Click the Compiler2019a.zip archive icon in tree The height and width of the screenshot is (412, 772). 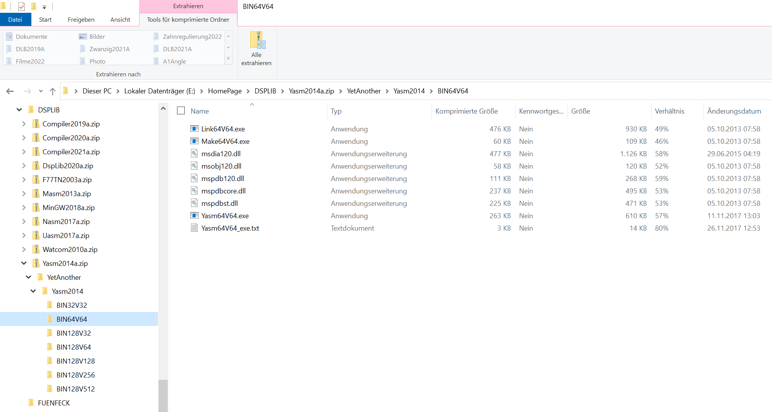[x=36, y=124]
